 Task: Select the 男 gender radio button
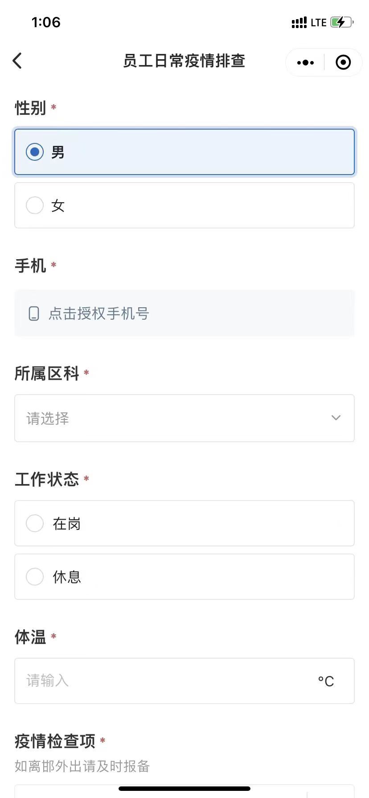point(35,152)
